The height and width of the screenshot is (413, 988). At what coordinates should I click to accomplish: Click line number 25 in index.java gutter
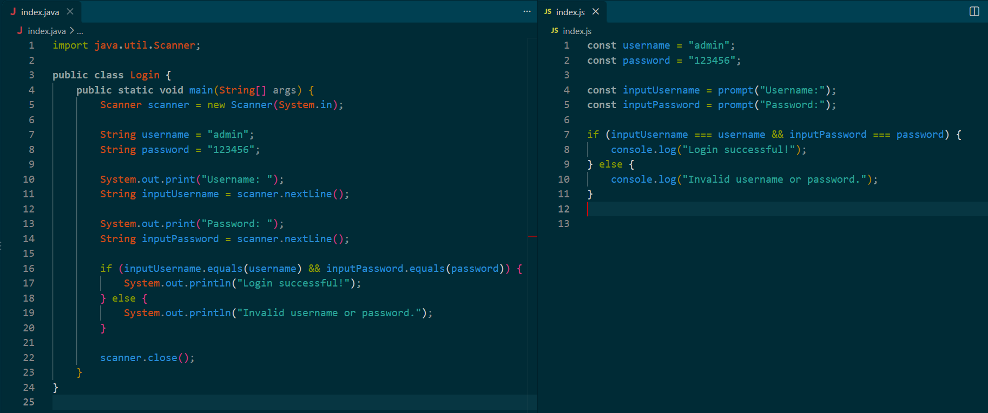tap(29, 402)
